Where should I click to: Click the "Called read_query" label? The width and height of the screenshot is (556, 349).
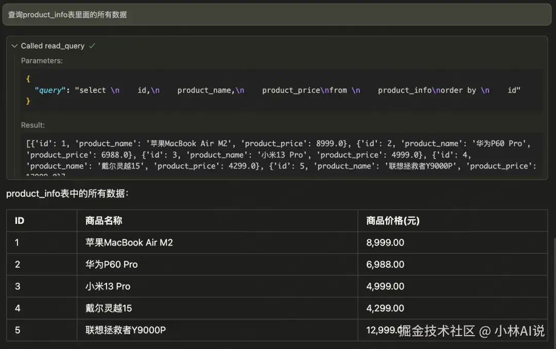[x=53, y=46]
